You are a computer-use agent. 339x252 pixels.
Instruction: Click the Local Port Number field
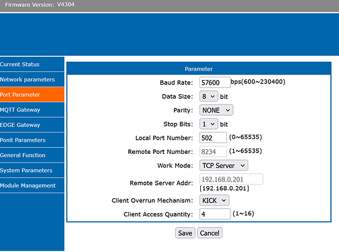pos(213,138)
